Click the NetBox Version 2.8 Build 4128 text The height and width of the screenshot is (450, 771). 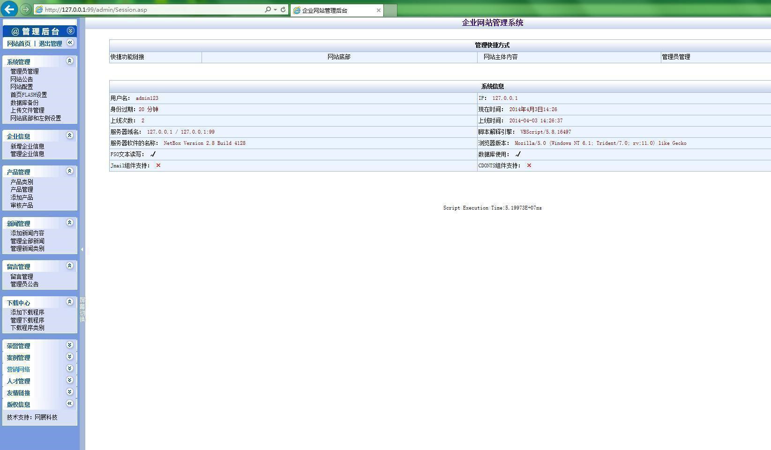204,143
